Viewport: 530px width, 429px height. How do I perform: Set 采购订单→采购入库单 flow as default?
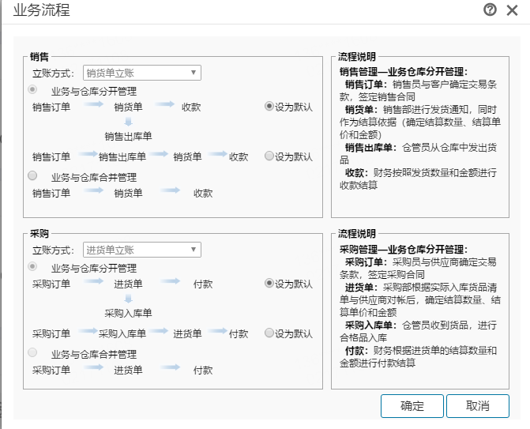click(269, 333)
